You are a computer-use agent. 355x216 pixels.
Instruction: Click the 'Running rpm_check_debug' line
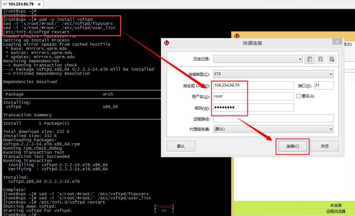pyautogui.click(x=32, y=148)
